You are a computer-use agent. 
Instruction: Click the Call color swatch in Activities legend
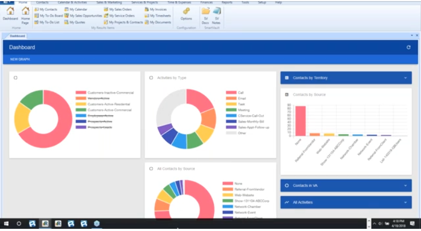point(230,93)
